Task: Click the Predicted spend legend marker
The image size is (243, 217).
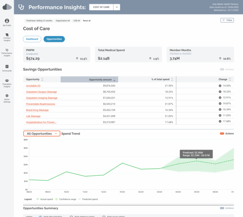Action: (79, 199)
